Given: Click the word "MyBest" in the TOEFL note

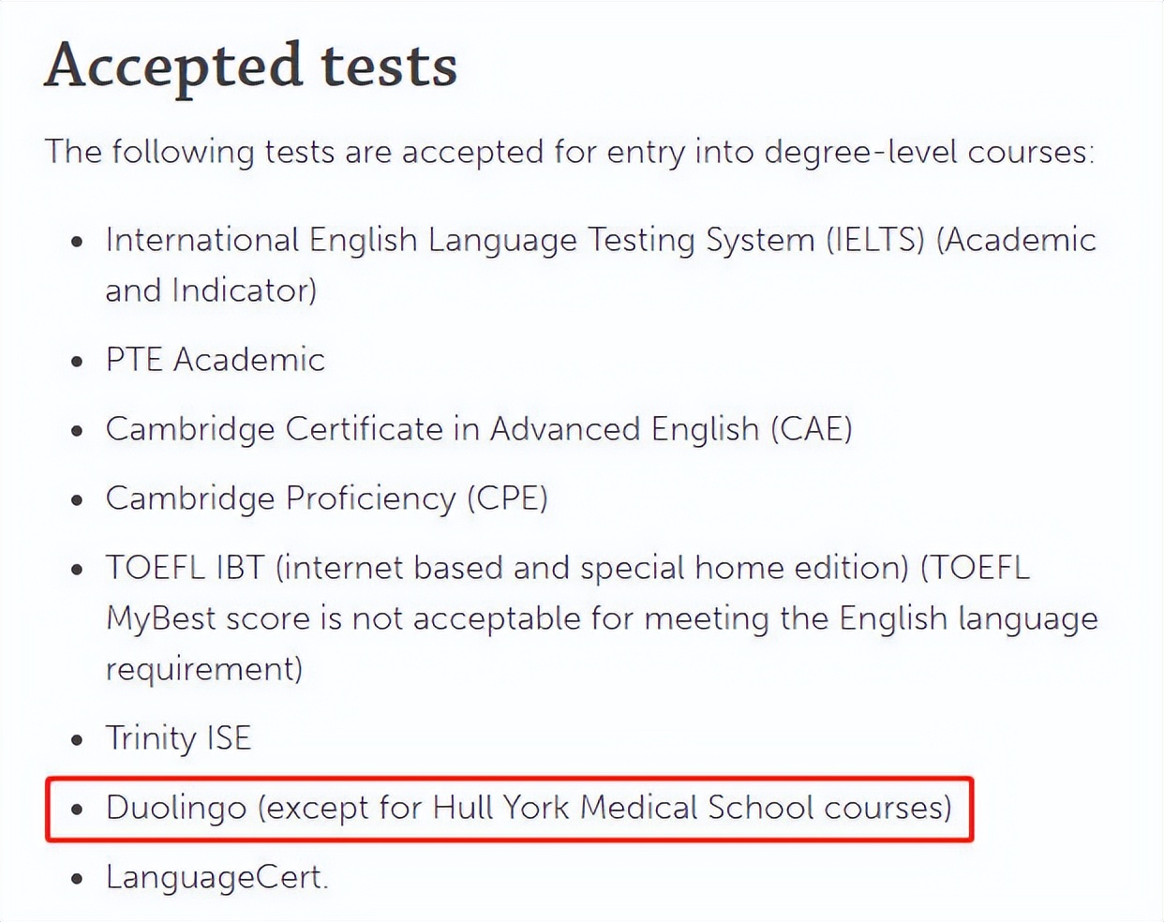Looking at the screenshot, I should pyautogui.click(x=154, y=618).
